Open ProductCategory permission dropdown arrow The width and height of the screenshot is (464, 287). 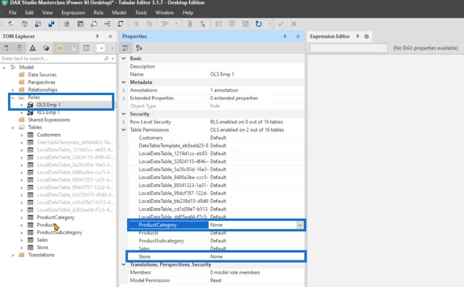click(300, 225)
